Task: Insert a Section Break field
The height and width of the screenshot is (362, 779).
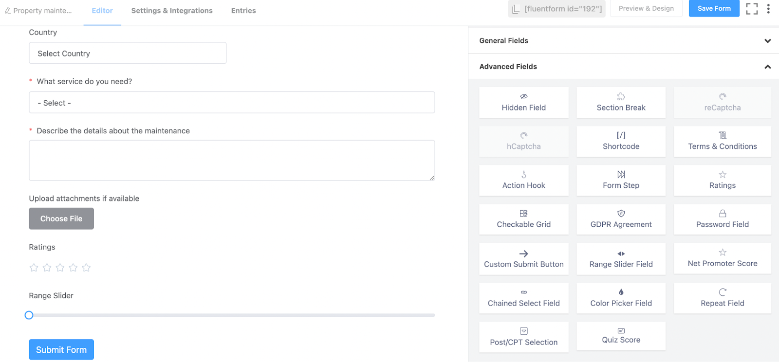Action: 621,103
